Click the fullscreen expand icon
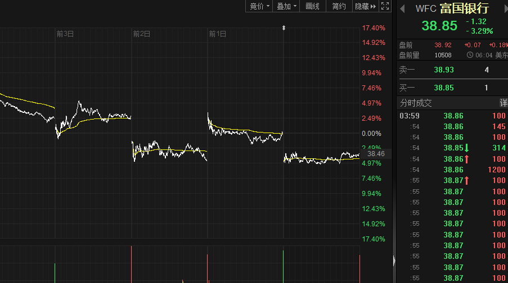 pos(385,6)
